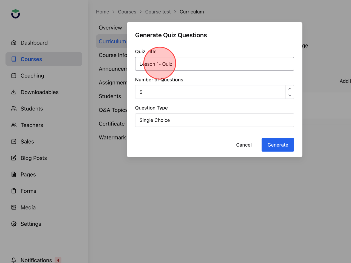Viewport: 351px width, 263px height.
Task: Click the Coaching calendar icon
Action: pos(14,75)
